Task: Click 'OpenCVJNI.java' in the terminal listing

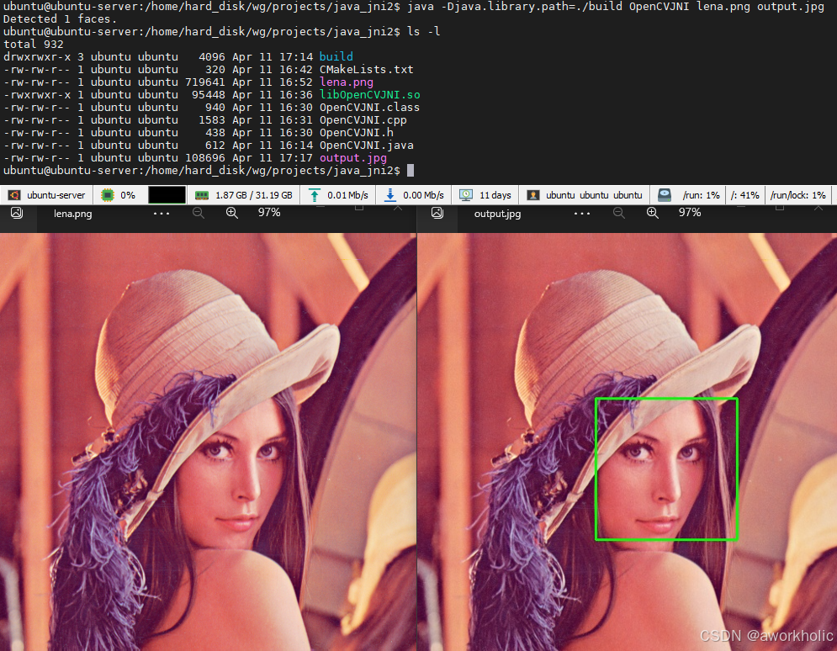Action: (x=366, y=146)
